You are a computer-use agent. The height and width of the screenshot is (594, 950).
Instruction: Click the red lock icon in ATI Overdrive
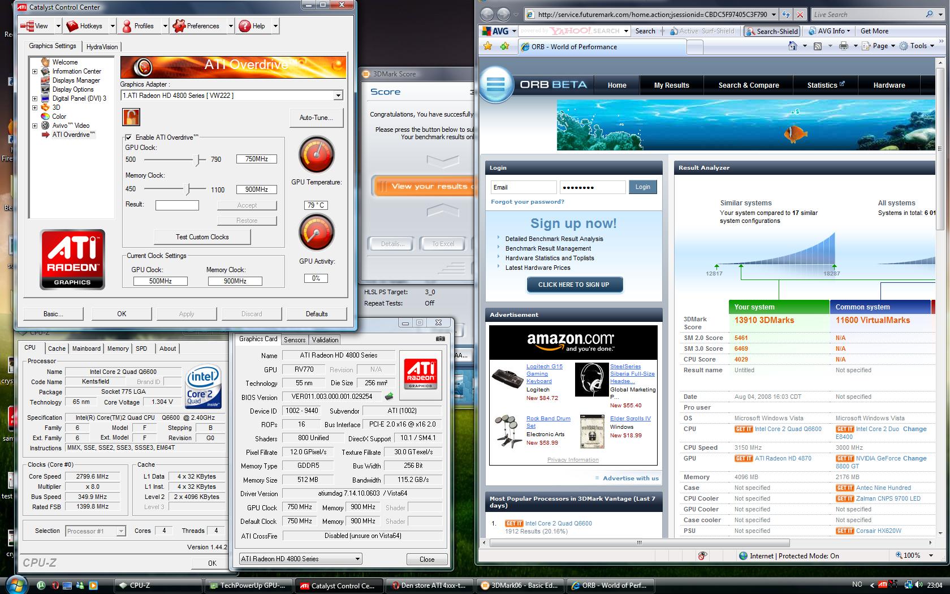click(131, 117)
